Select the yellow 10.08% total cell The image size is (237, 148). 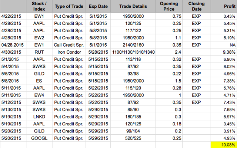coord(224,145)
